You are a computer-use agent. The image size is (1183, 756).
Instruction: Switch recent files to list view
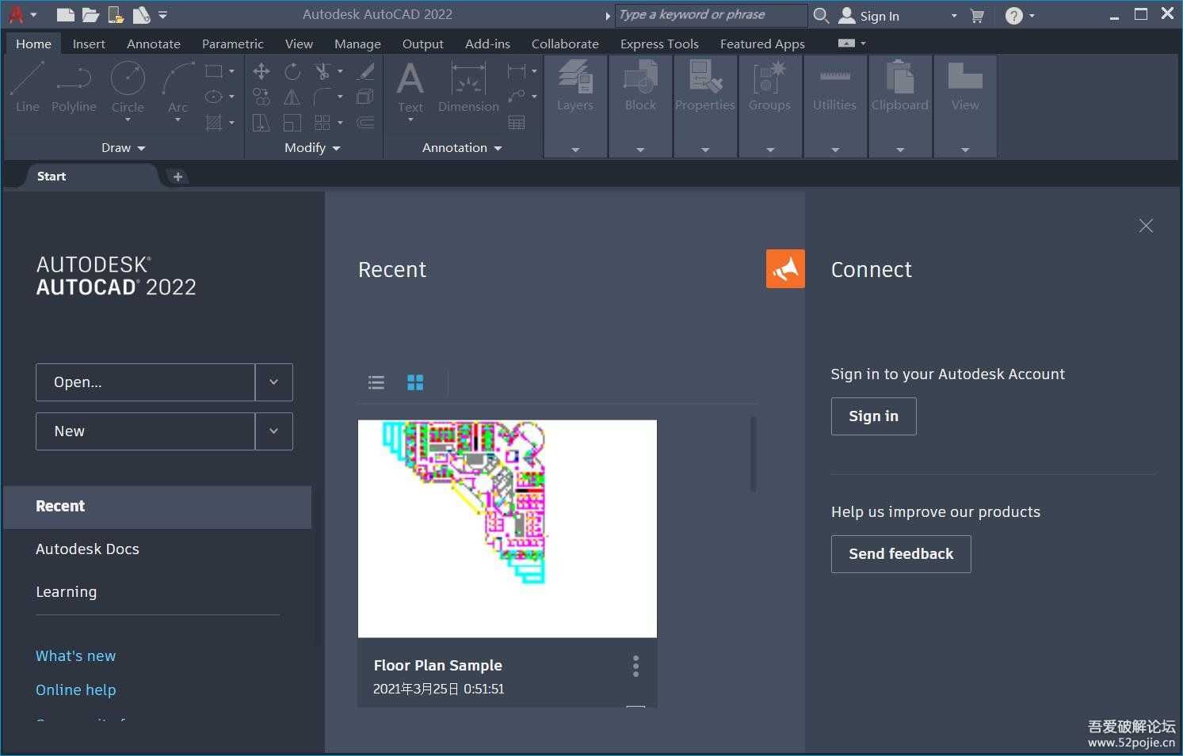tap(376, 383)
